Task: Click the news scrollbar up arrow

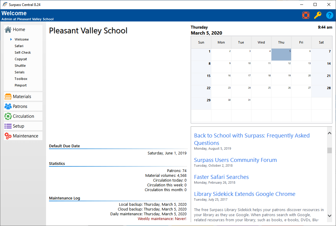Action: click(329, 133)
